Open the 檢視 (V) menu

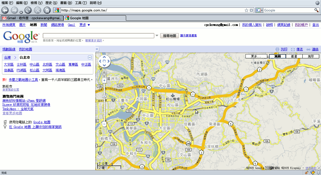pos(37,3)
